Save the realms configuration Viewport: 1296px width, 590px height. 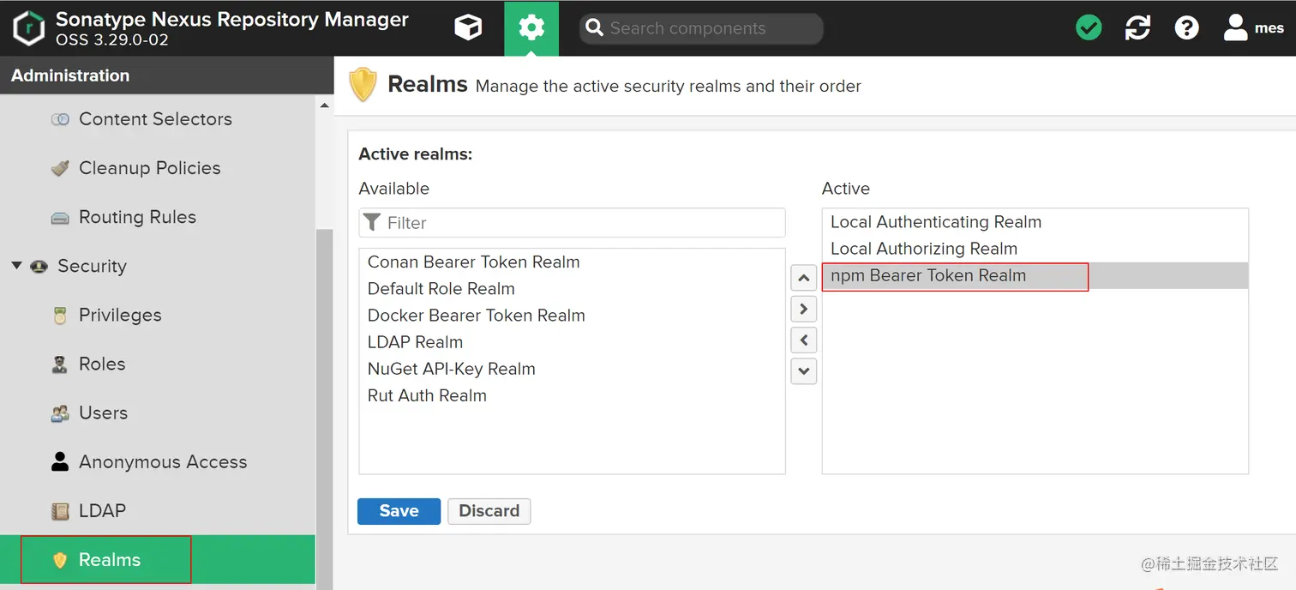click(399, 511)
